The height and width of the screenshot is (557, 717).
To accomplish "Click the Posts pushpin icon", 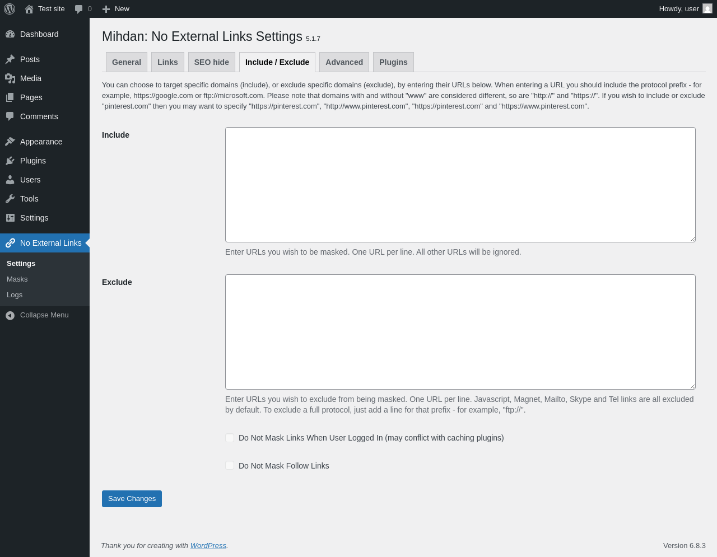I will point(10,59).
